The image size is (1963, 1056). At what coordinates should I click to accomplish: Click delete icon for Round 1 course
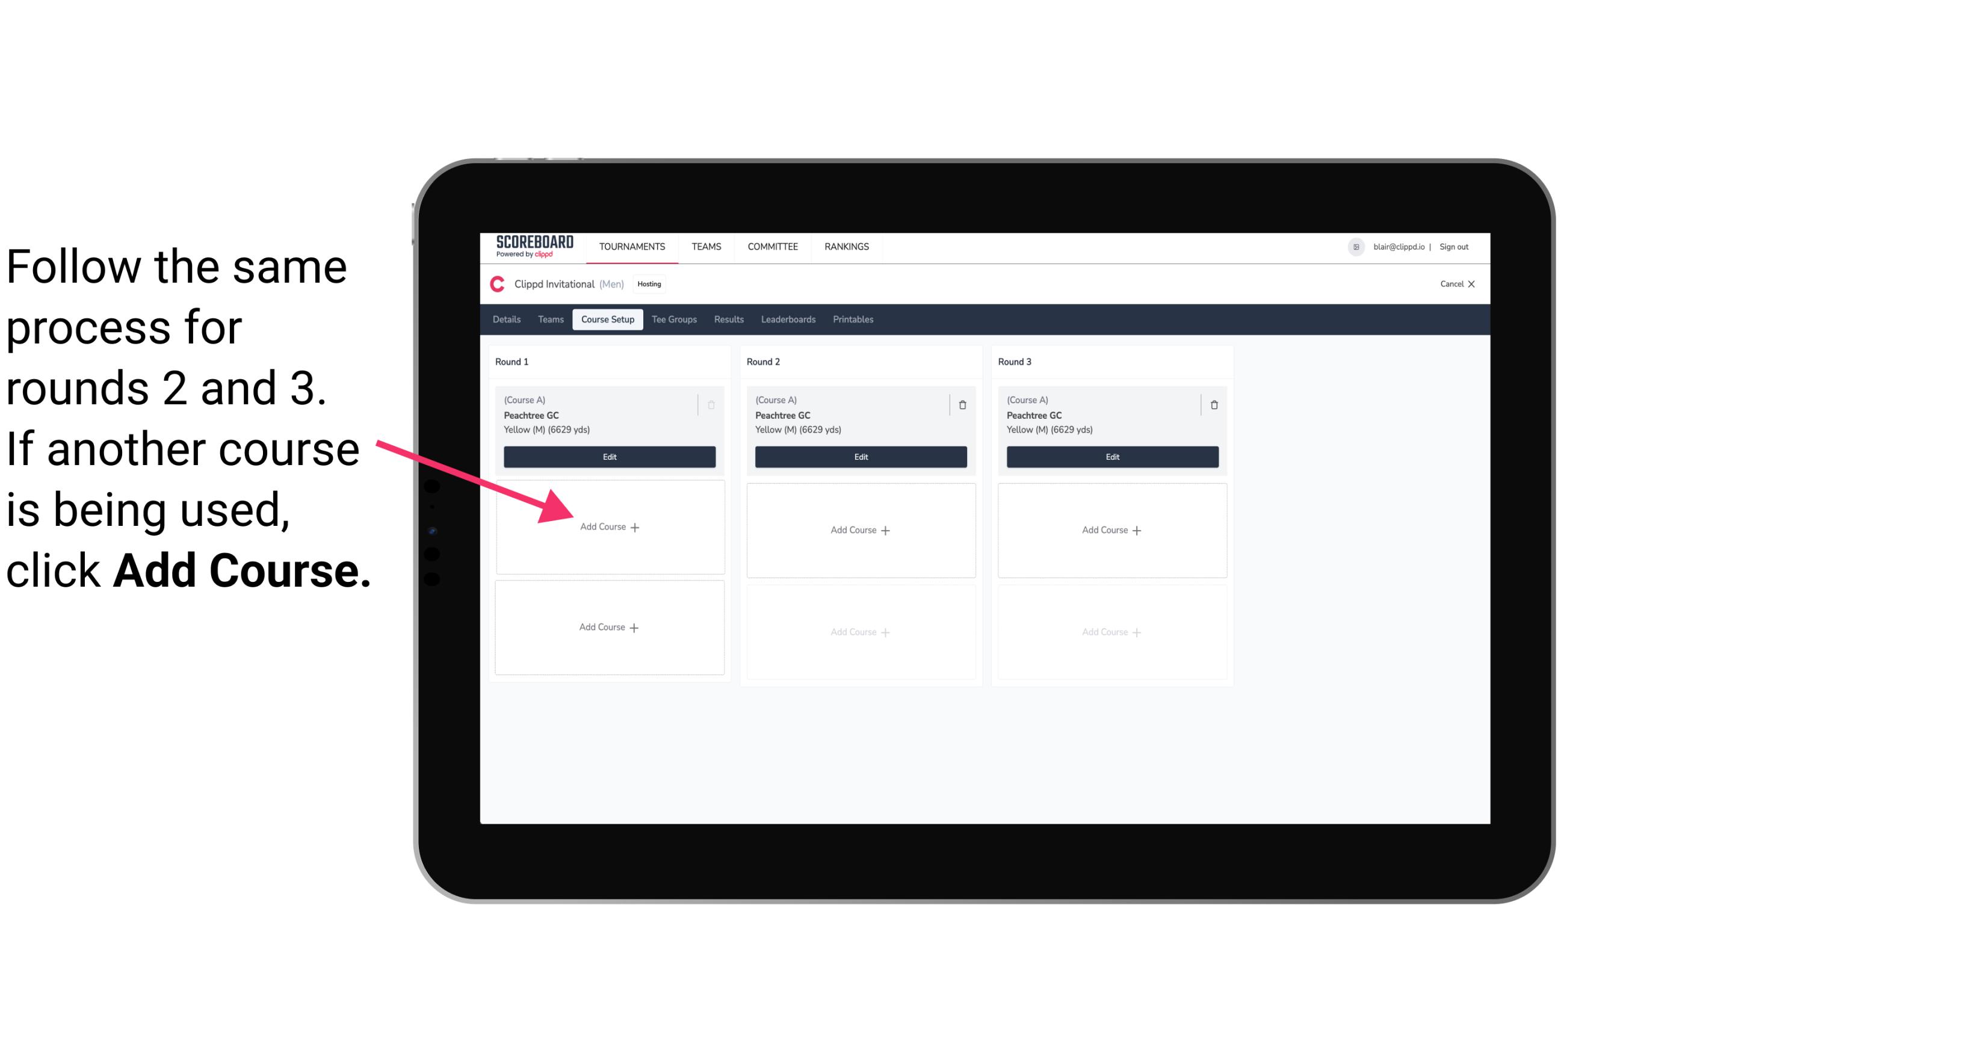click(x=714, y=403)
